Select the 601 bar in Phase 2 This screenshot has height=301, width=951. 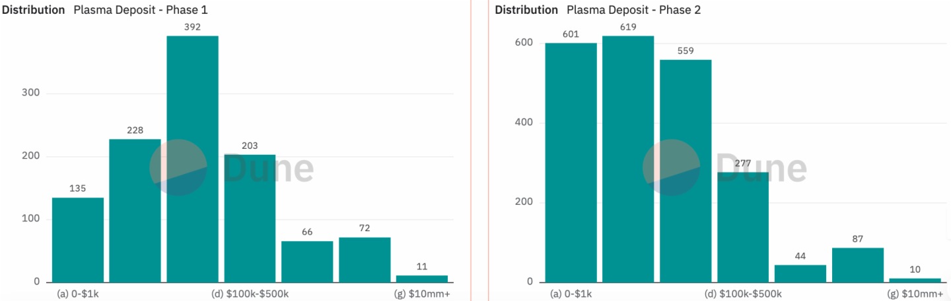[571, 162]
